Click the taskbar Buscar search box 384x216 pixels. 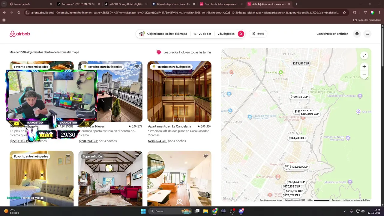tap(170, 211)
